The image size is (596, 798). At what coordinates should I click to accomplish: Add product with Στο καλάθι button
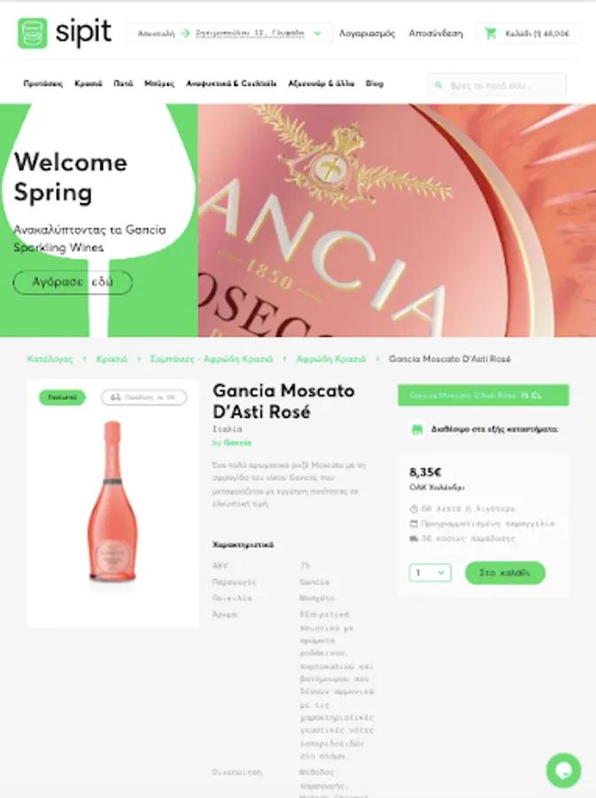click(505, 573)
